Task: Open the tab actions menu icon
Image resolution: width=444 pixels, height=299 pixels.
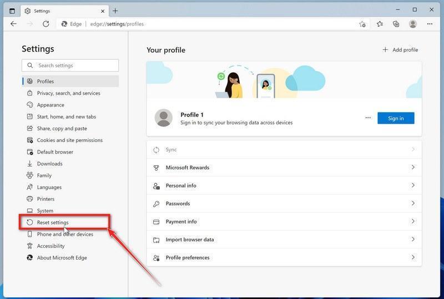Action: click(x=12, y=11)
